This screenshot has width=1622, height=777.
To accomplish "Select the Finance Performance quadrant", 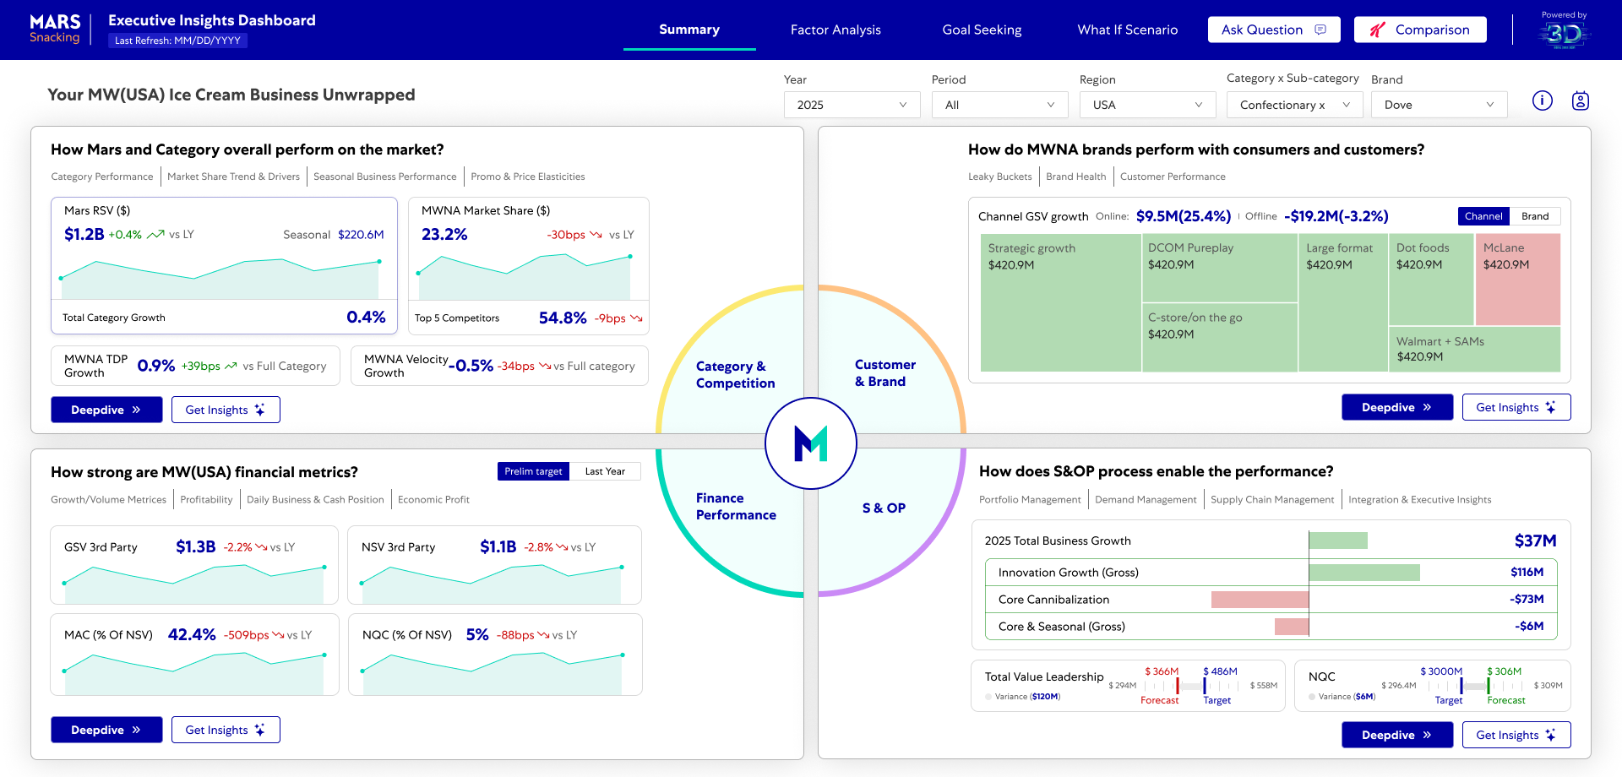I will pyautogui.click(x=736, y=506).
